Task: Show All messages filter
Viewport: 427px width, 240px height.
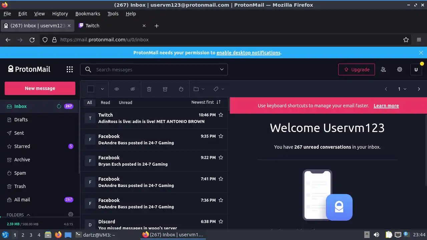Action: [x=89, y=102]
